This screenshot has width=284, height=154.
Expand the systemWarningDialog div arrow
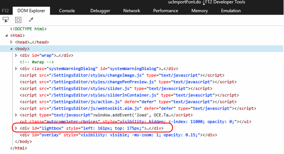point(16,68)
